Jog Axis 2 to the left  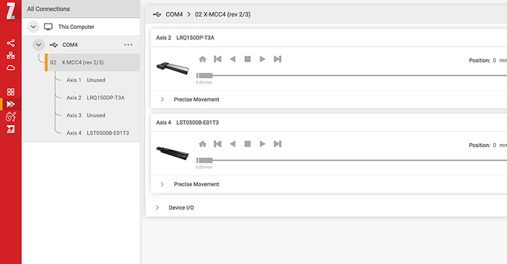pyautogui.click(x=232, y=59)
